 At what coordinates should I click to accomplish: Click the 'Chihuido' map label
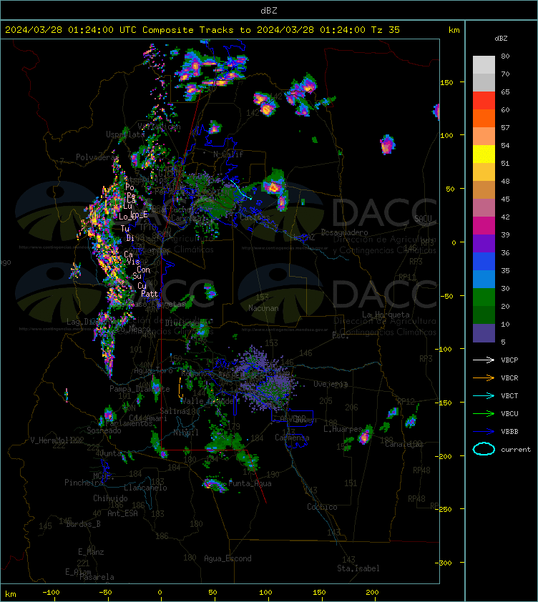pos(110,498)
